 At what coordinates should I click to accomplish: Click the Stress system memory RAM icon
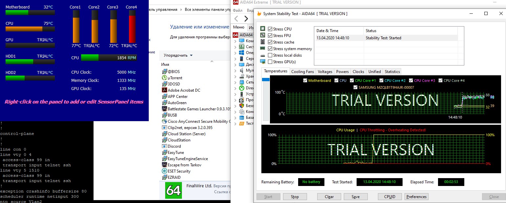(263, 48)
